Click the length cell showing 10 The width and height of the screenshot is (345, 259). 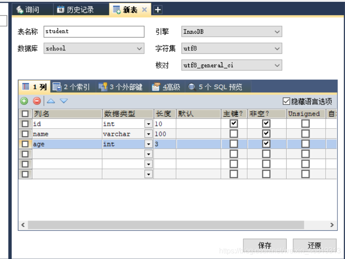(165, 124)
